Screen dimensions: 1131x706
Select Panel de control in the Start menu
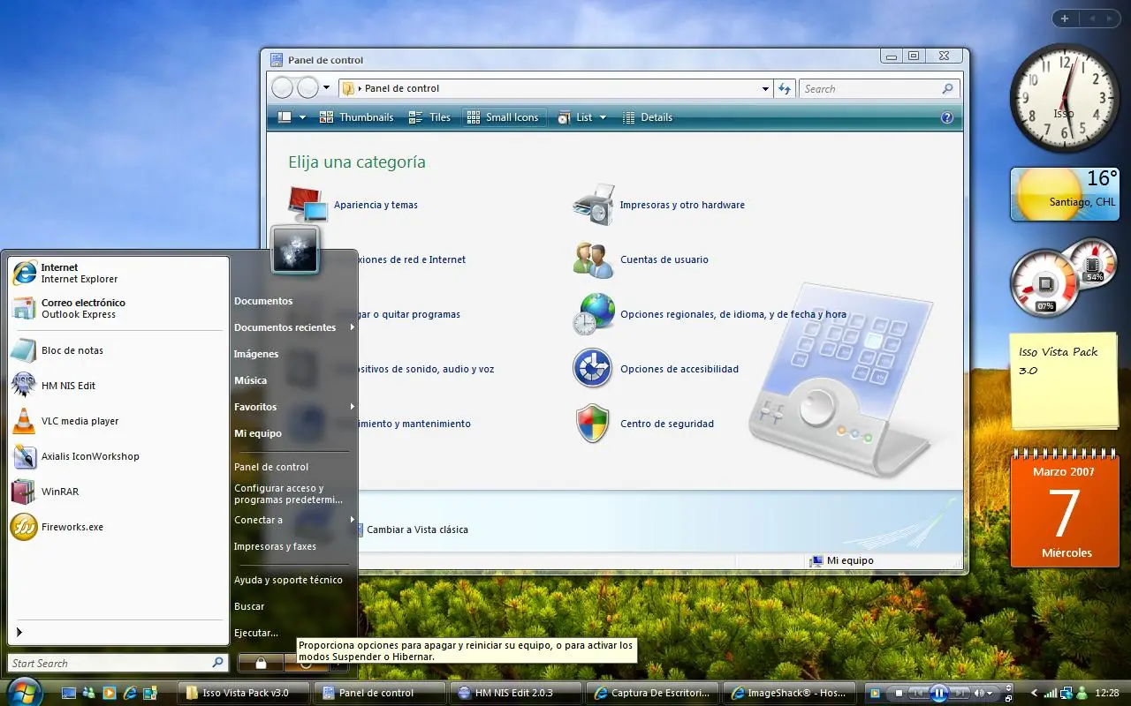click(271, 467)
